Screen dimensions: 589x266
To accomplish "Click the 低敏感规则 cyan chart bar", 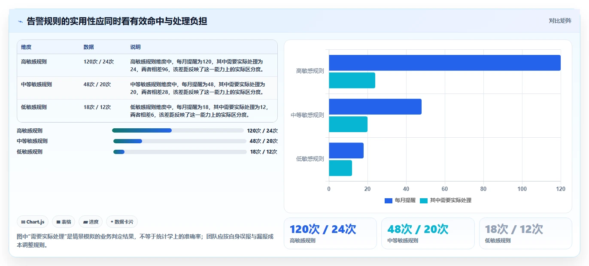I will pyautogui.click(x=340, y=168).
